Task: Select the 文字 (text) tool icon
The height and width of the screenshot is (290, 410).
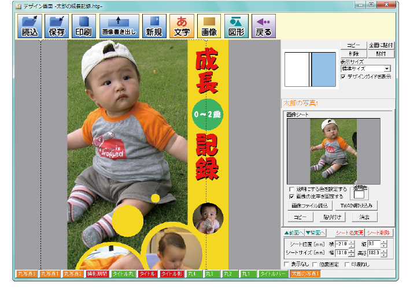Action: [x=182, y=26]
